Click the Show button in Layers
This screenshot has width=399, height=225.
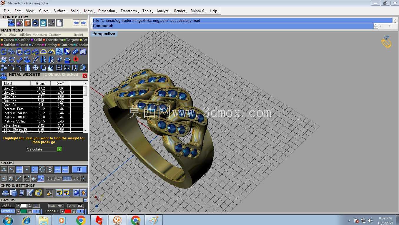75,206
